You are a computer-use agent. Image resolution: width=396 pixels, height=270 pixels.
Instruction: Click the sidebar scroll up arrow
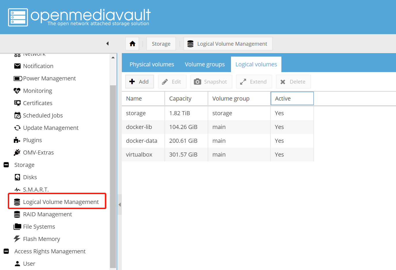tap(113, 57)
